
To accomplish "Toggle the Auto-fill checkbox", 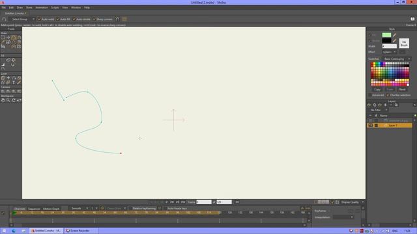I will (x=58, y=19).
